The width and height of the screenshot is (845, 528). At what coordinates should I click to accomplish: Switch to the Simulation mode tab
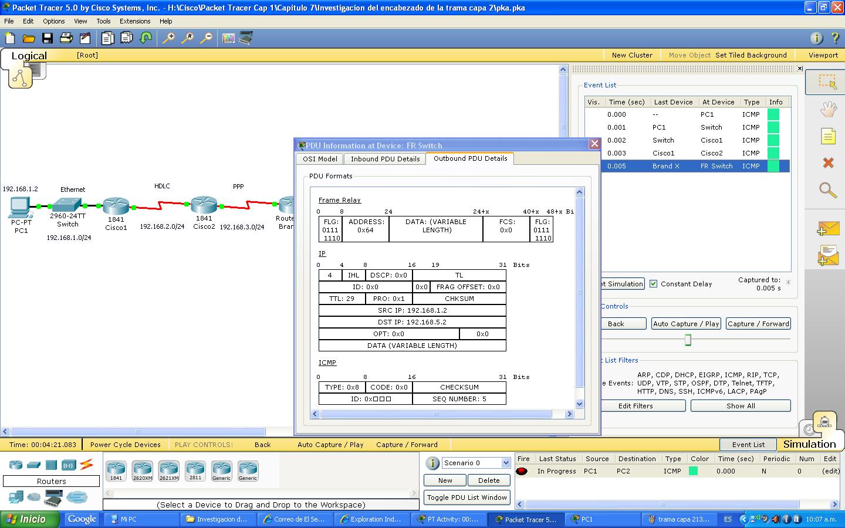(809, 444)
